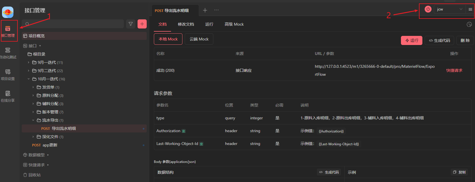Select the 高级 Mock tab
The height and width of the screenshot is (182, 475).
[234, 24]
